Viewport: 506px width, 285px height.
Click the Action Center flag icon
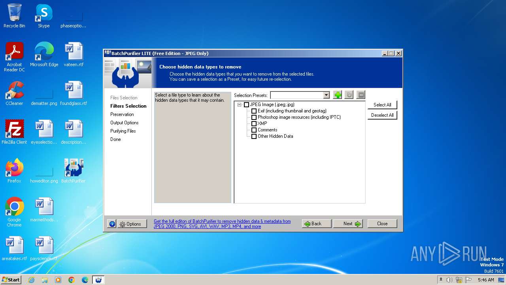pyautogui.click(x=468, y=280)
